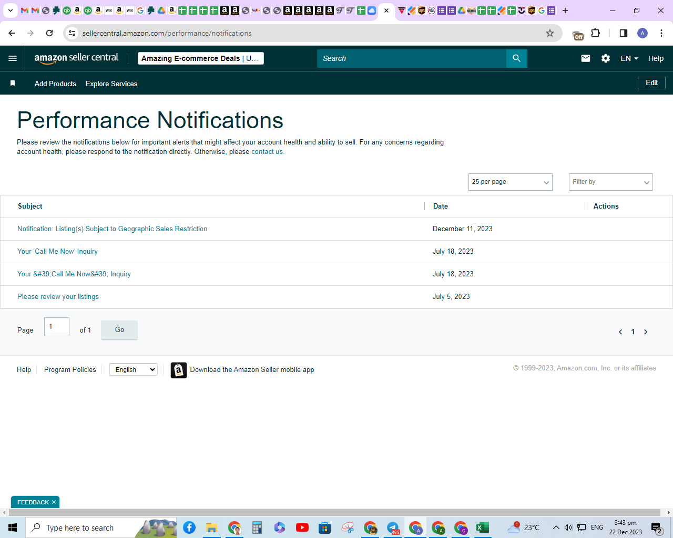Open Microsoft Store from the taskbar
Viewport: 673px width, 538px height.
(x=325, y=527)
